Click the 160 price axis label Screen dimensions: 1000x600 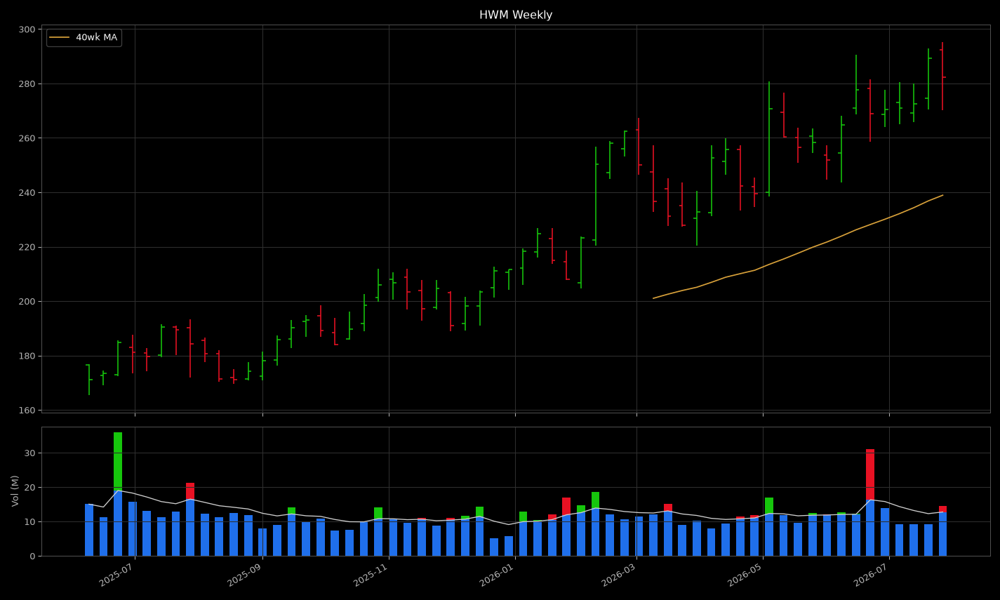tap(27, 411)
